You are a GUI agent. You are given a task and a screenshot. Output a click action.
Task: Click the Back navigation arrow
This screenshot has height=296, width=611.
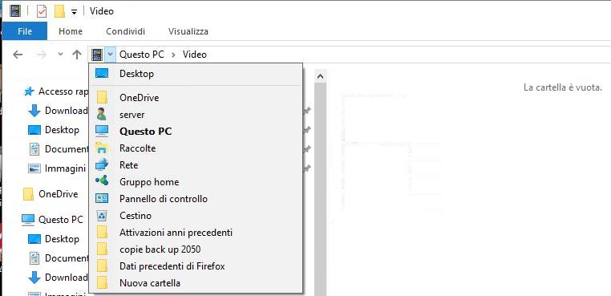[x=18, y=55]
